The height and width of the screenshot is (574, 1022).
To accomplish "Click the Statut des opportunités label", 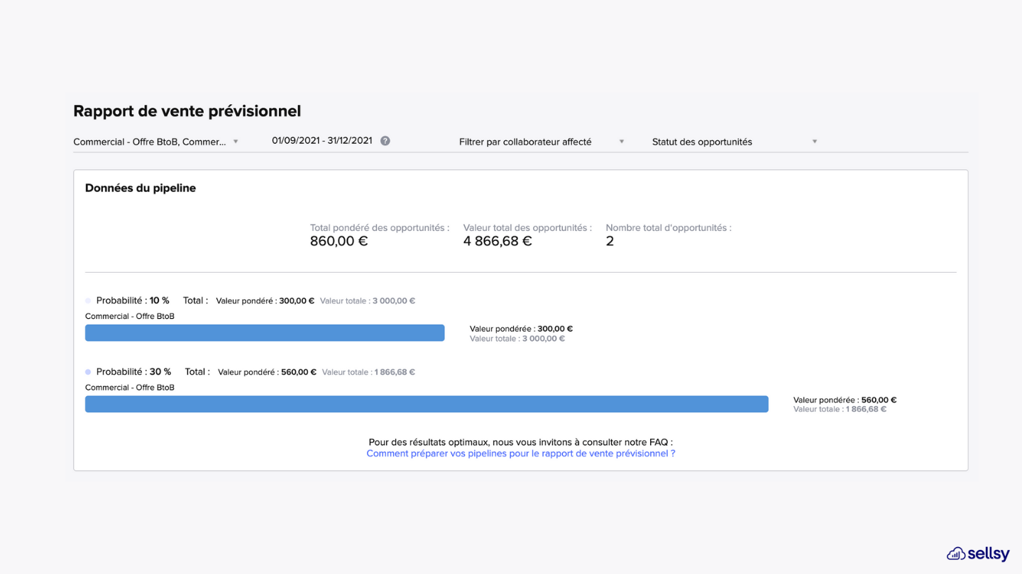I will (x=702, y=142).
